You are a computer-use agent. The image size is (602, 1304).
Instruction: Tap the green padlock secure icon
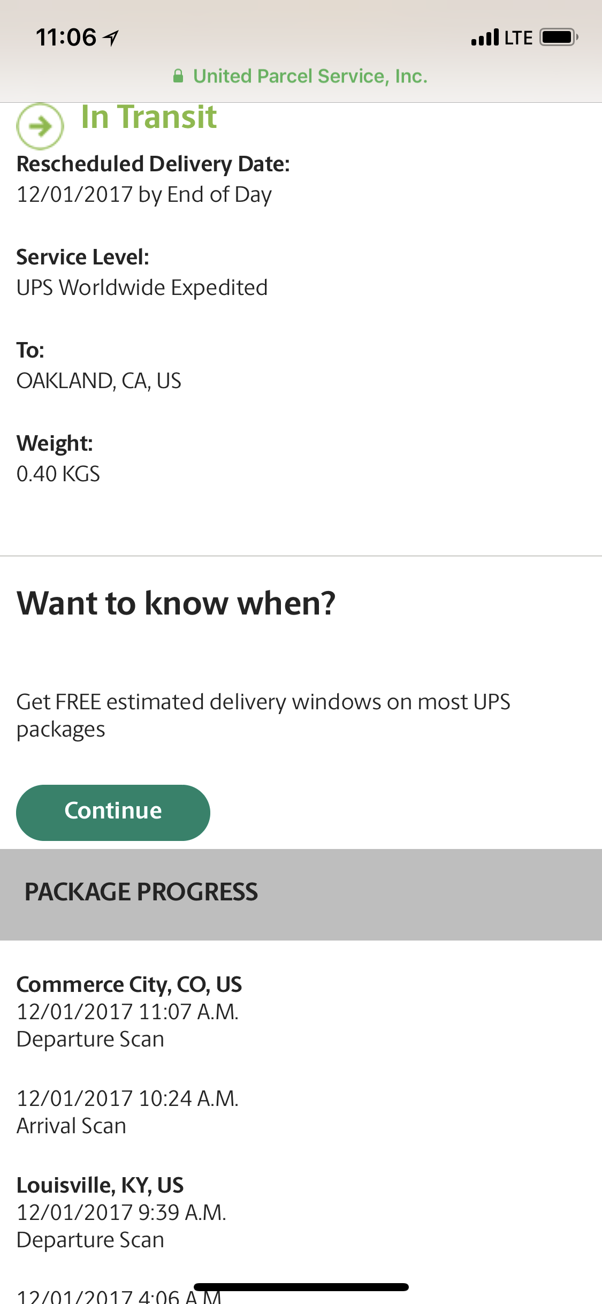click(x=178, y=76)
